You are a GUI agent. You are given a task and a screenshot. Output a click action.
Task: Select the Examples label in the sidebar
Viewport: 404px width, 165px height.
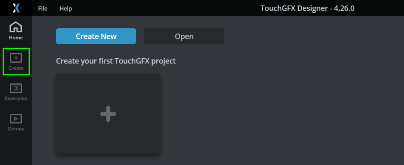tap(16, 98)
